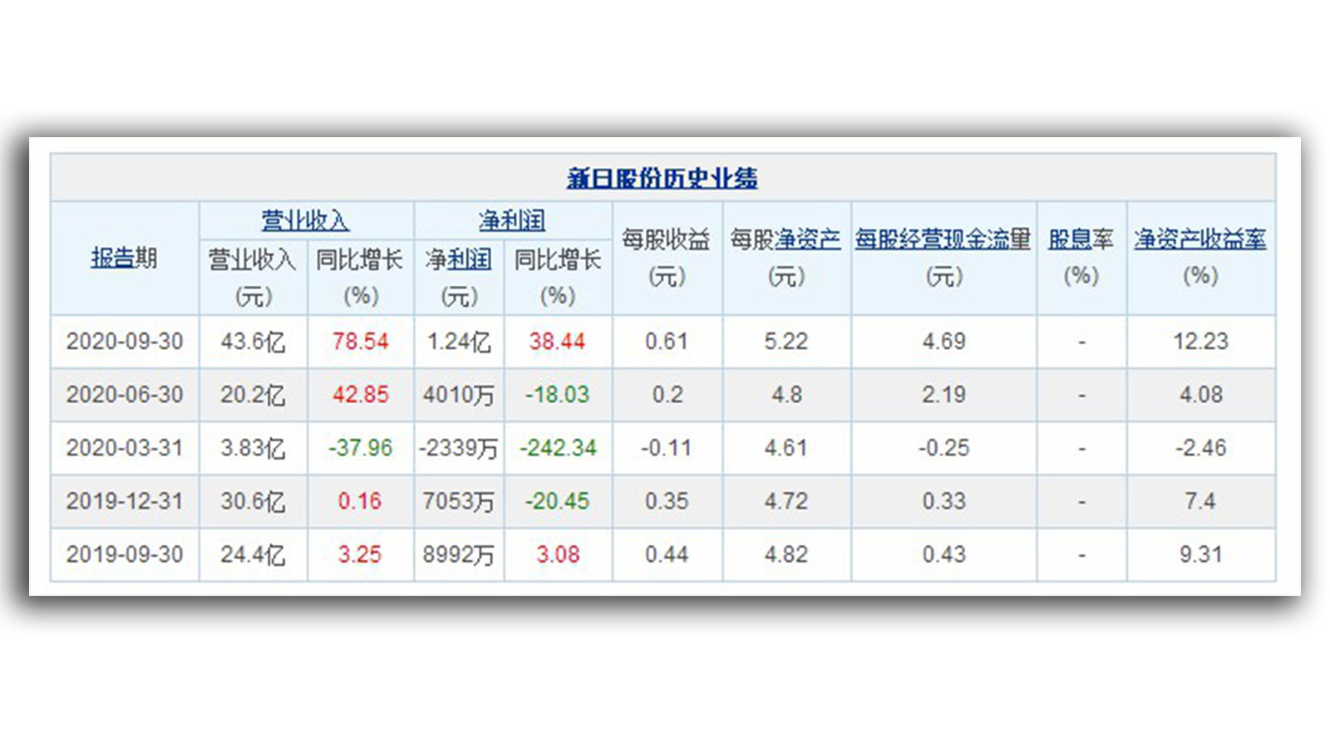
Task: Select the 2020-09-30 report date cell
Action: 125,342
